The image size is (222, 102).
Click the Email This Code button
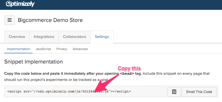[199, 92]
